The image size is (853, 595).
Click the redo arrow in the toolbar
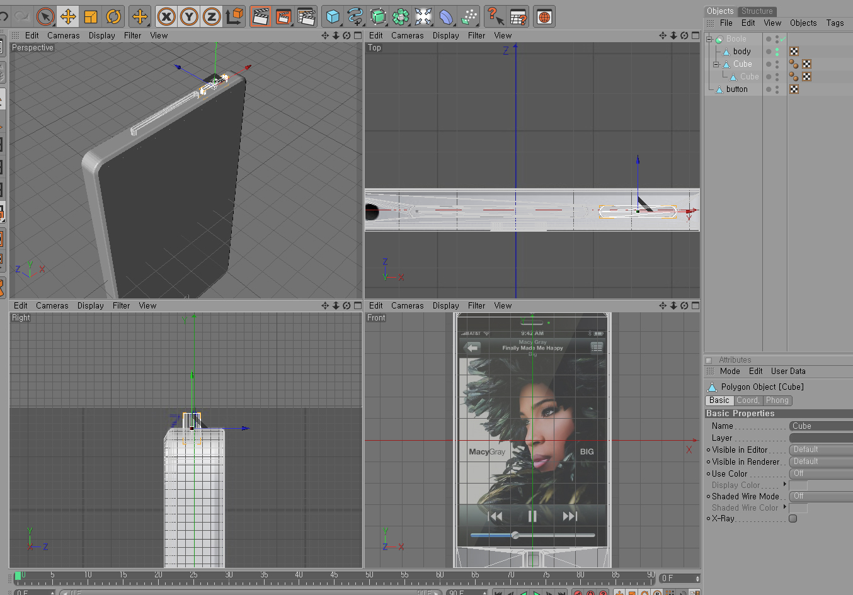click(22, 16)
